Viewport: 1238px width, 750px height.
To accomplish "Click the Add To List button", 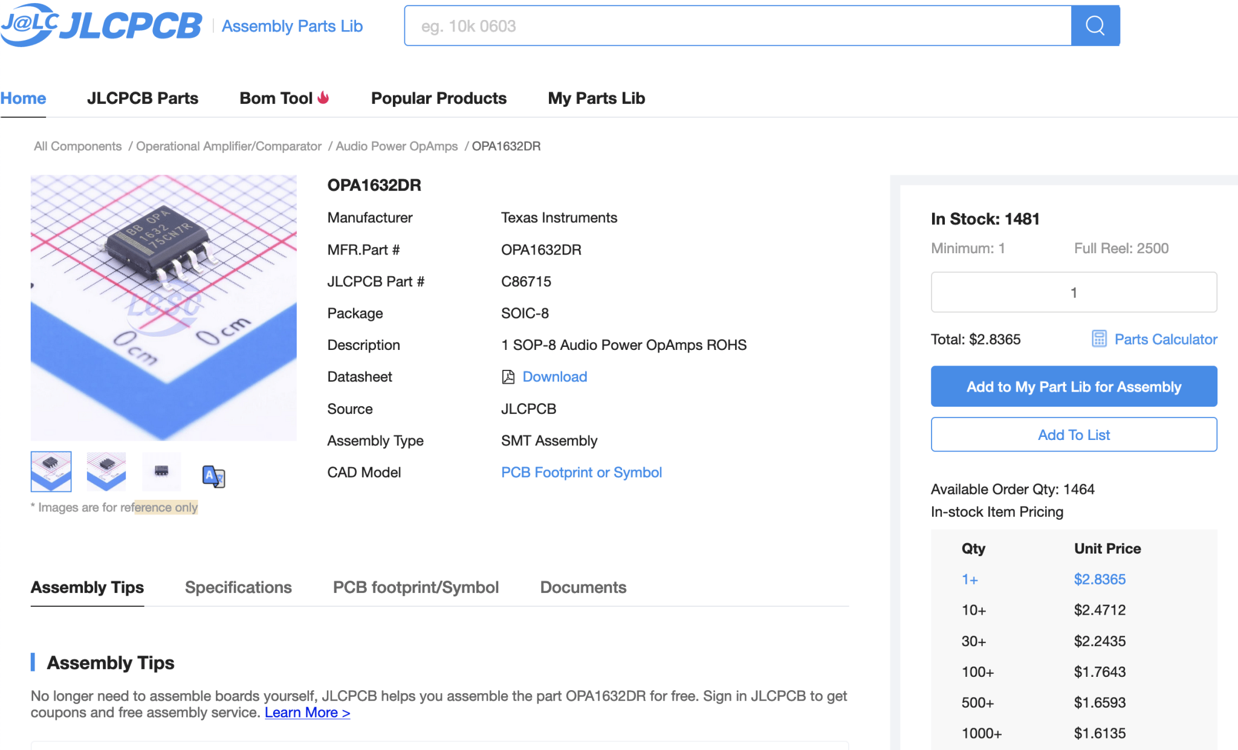I will 1074,435.
